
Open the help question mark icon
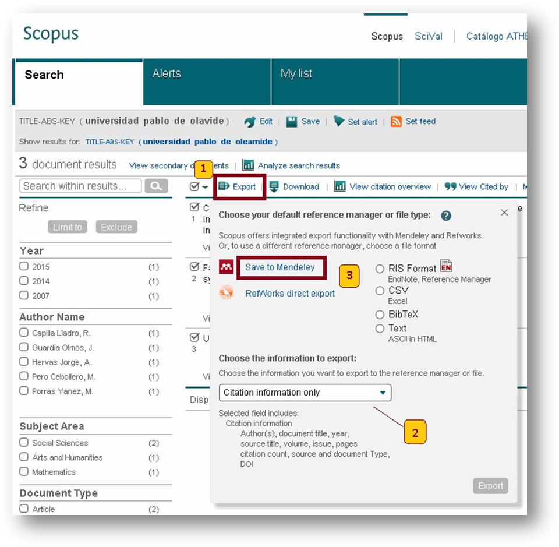click(446, 216)
